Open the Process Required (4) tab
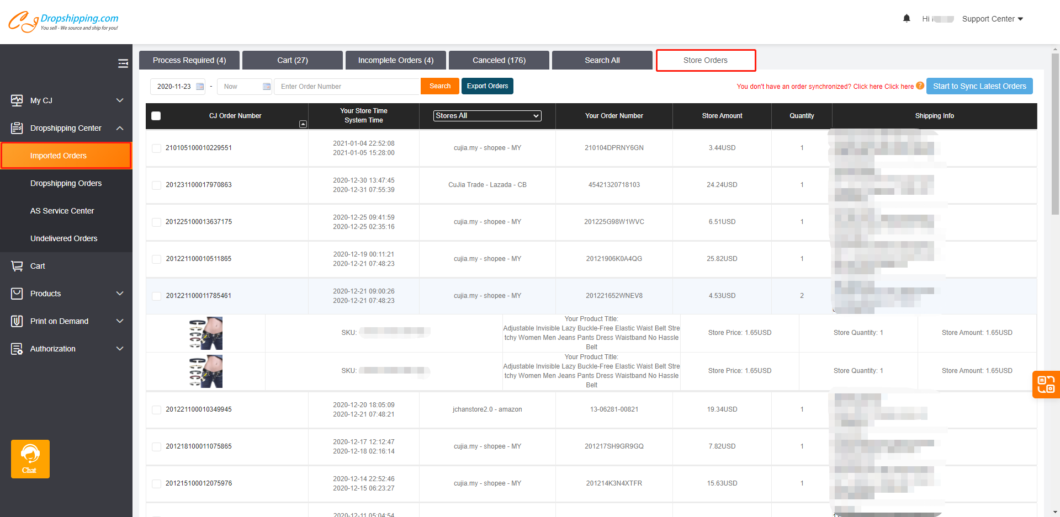The height and width of the screenshot is (517, 1060). pos(189,60)
